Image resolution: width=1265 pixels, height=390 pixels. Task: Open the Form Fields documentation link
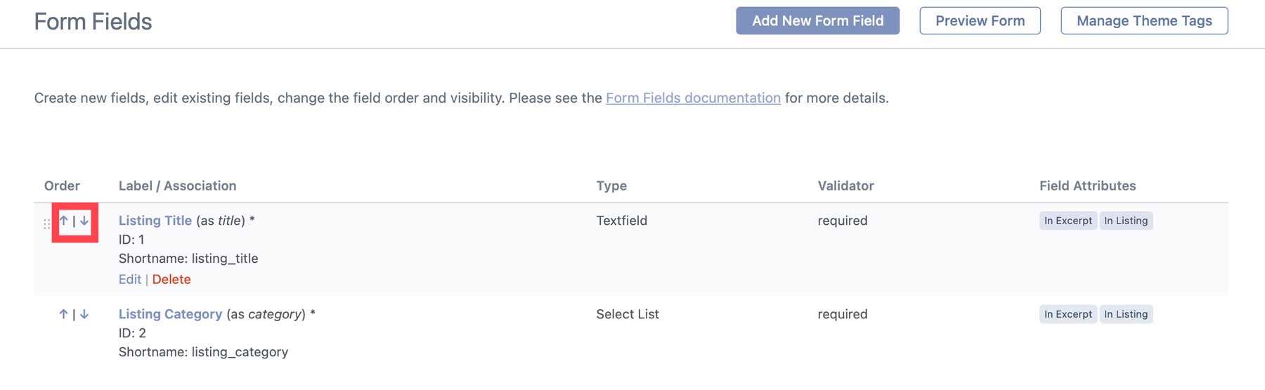693,98
